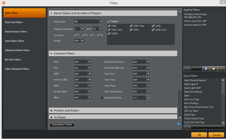Select the Basic Filters tab
This screenshot has height=139, width=226.
pyautogui.click(x=25, y=13)
